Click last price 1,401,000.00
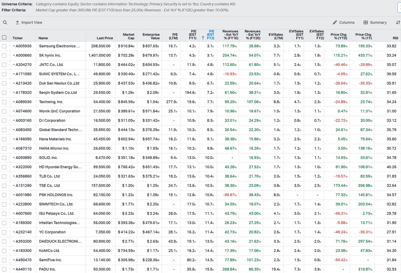 (100, 55)
